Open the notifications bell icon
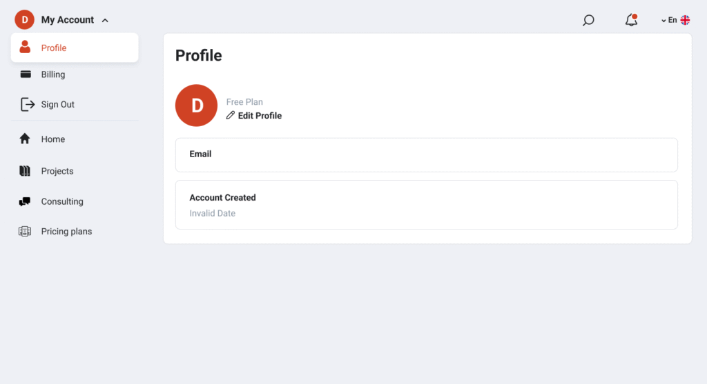This screenshot has width=707, height=384. pos(631,21)
